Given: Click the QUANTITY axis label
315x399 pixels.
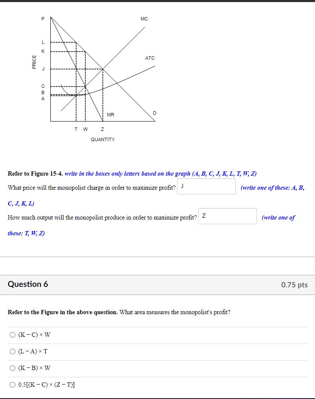Looking at the screenshot, I should click(103, 139).
